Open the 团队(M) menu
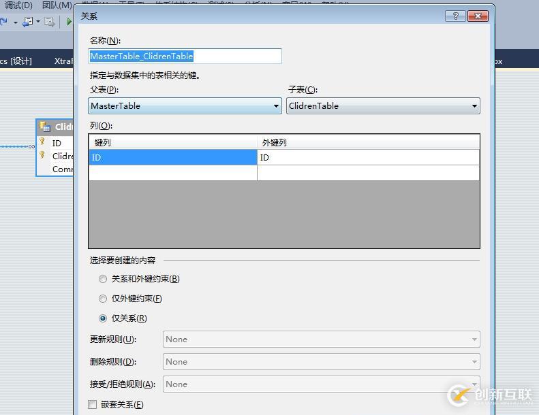Screen dimensions: 539x415 click(x=57, y=5)
